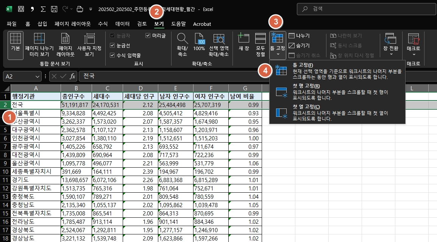This screenshot has width=437, height=242.
Task: Select the 세종특별자치시 cell
Action: [x=36, y=172]
